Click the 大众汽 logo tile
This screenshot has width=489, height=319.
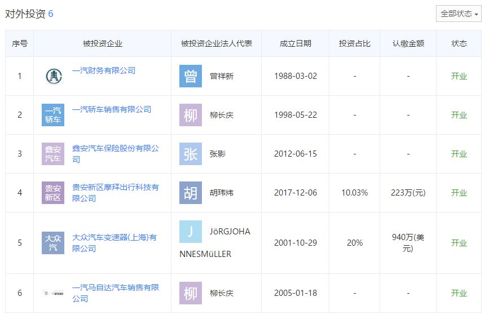[x=53, y=243]
